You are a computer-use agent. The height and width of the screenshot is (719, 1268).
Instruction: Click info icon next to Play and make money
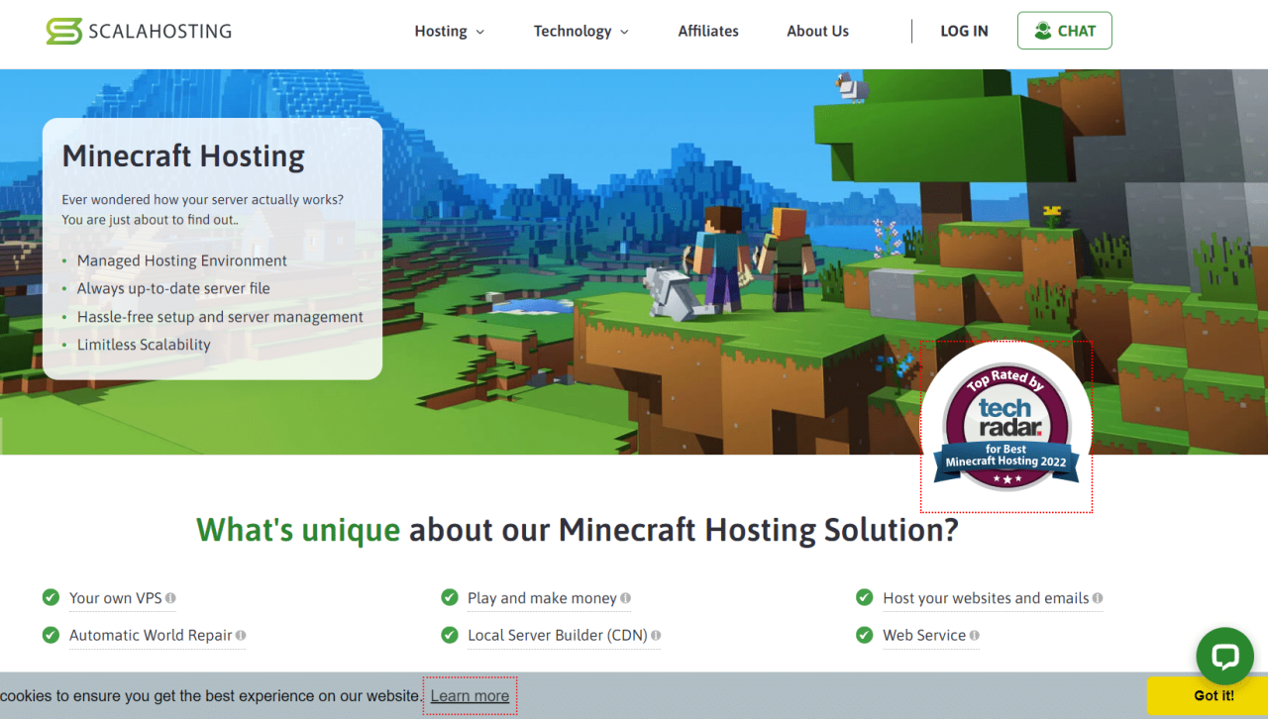[x=625, y=598]
